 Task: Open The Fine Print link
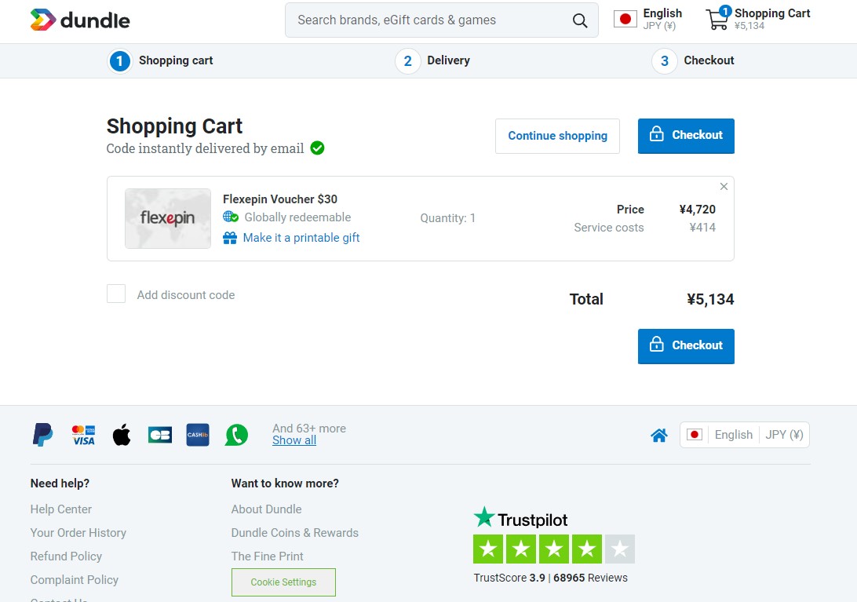268,556
